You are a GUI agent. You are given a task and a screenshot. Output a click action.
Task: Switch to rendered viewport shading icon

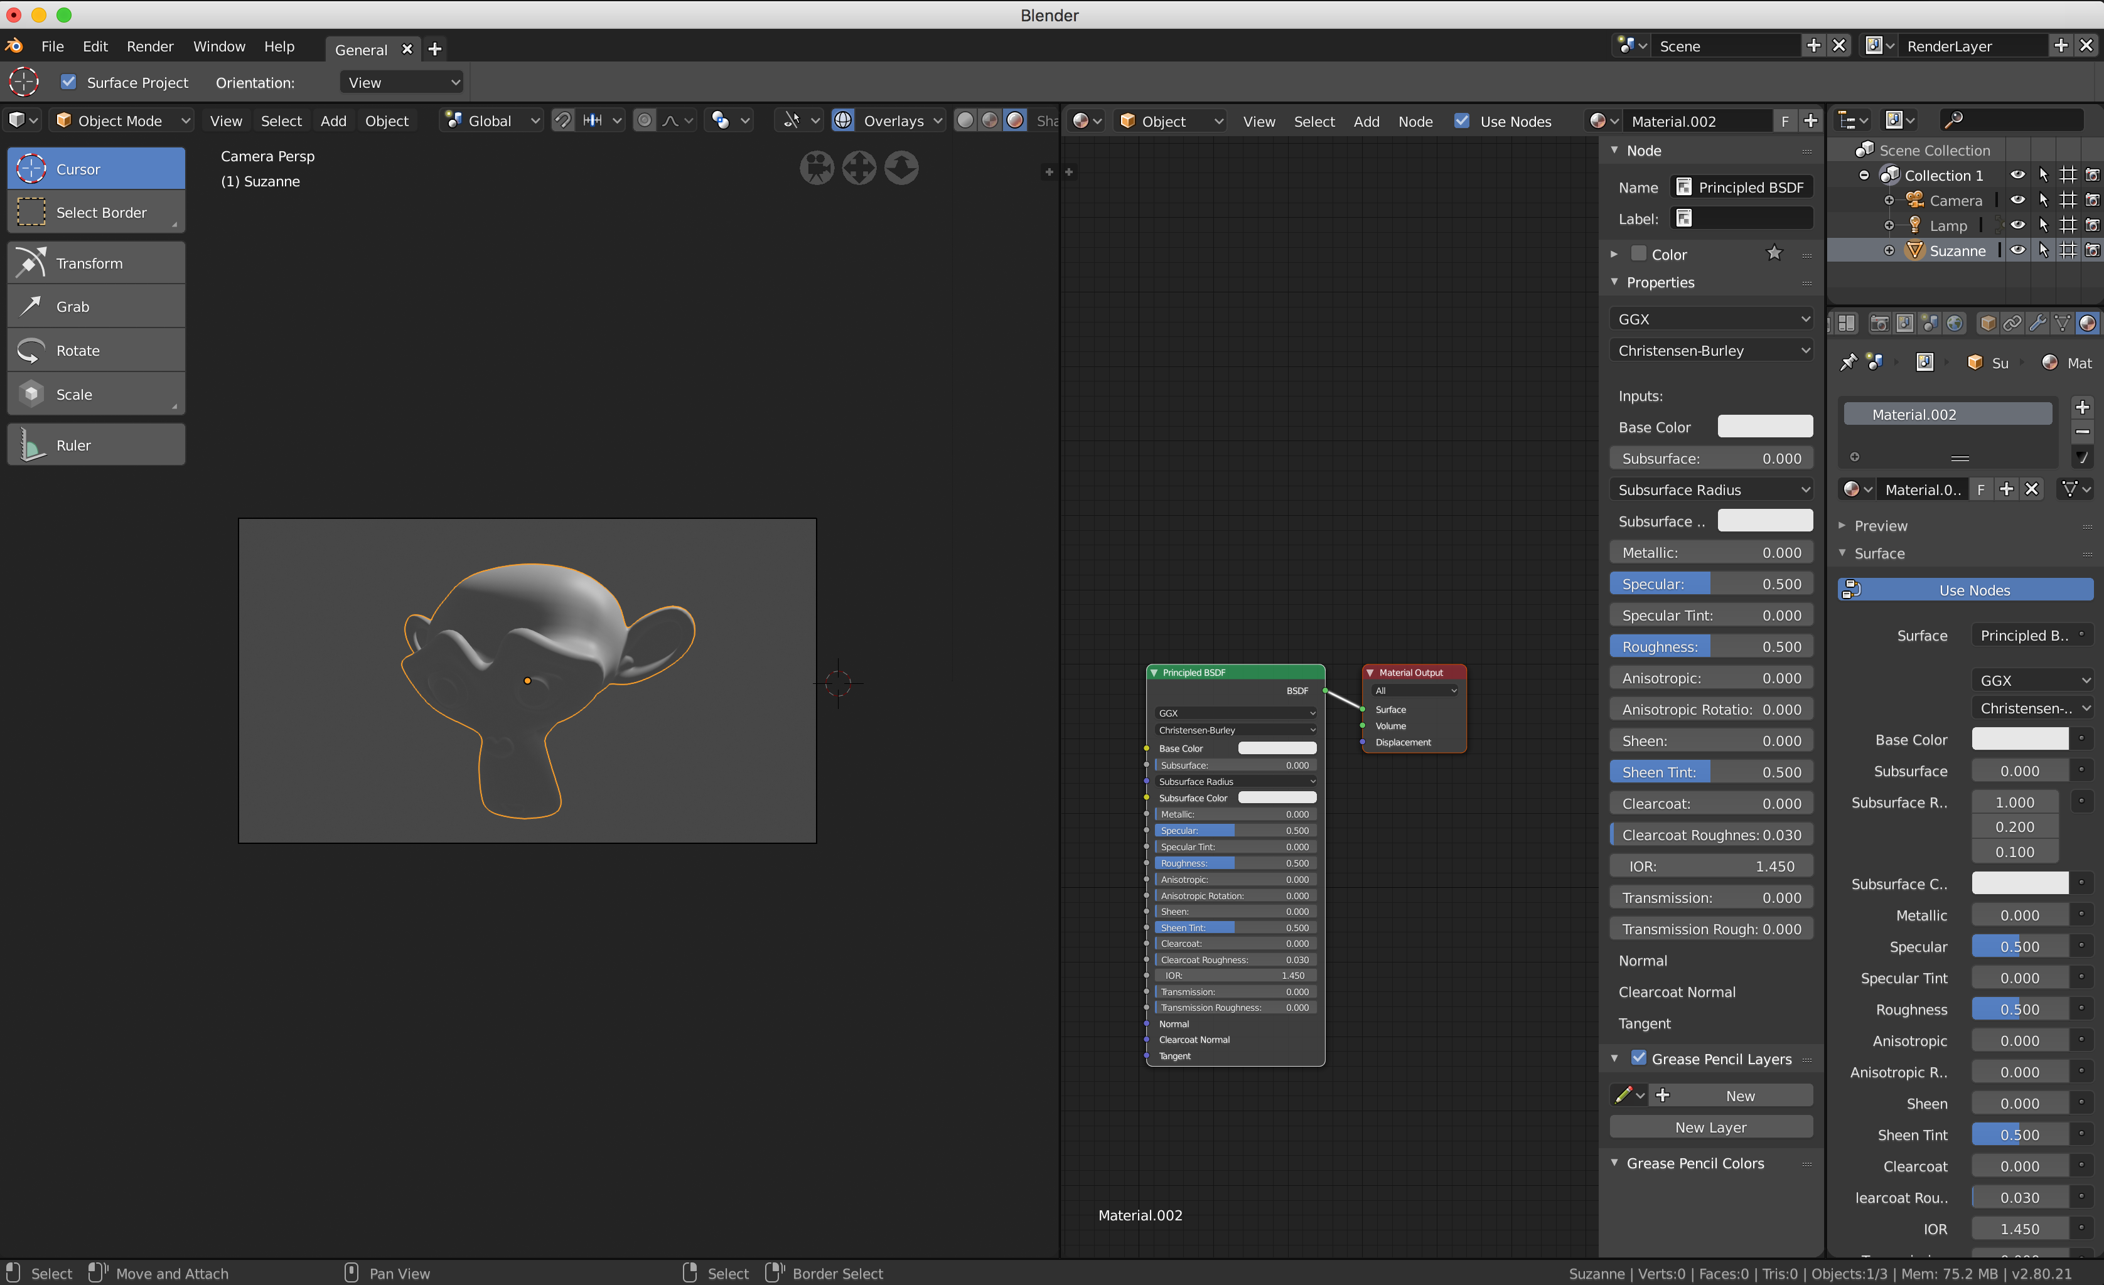click(1016, 120)
